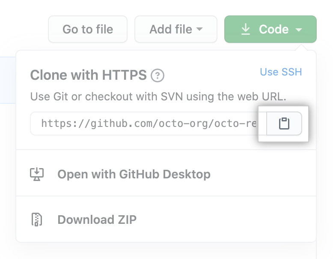Click the ZIP file icon
The height and width of the screenshot is (259, 333).
pyautogui.click(x=37, y=220)
